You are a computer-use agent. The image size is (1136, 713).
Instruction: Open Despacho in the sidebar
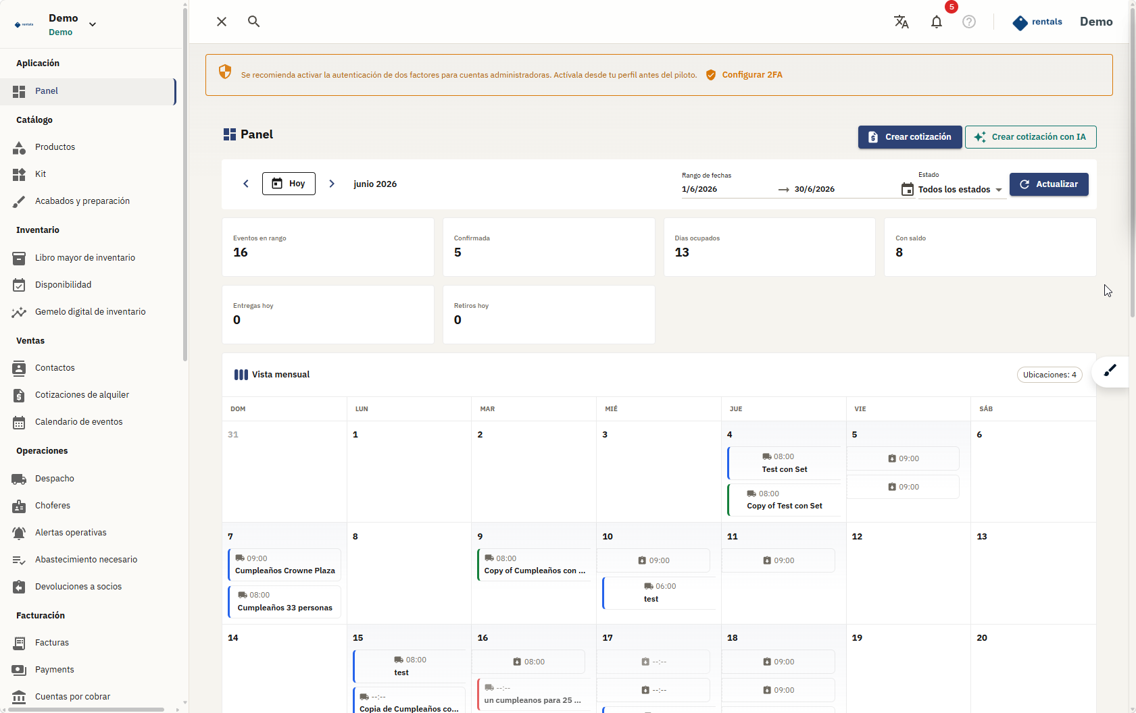(88, 479)
